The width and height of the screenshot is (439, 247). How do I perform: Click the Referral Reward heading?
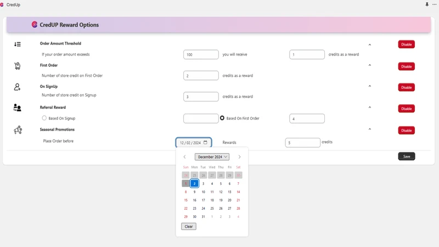point(53,107)
